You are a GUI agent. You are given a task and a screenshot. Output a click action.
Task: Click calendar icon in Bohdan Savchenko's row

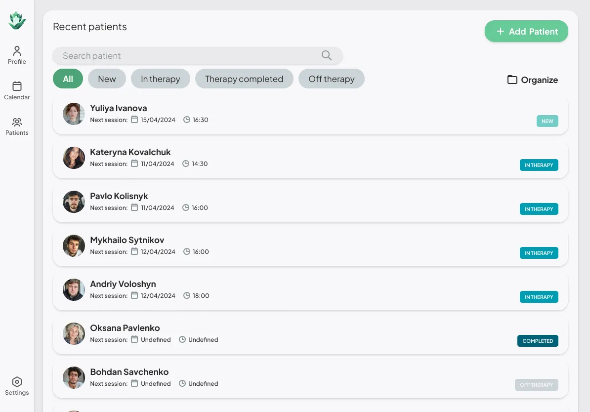click(x=134, y=383)
